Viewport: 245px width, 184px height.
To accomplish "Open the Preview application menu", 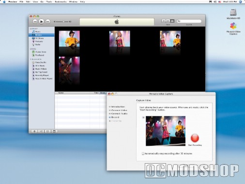I will 13,2.
